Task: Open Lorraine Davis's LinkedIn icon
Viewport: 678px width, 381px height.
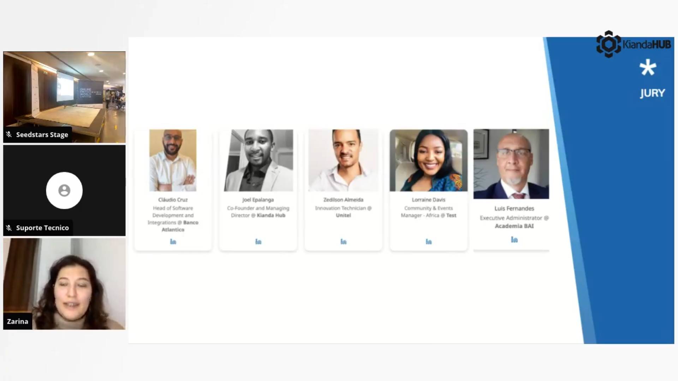Action: click(x=428, y=242)
